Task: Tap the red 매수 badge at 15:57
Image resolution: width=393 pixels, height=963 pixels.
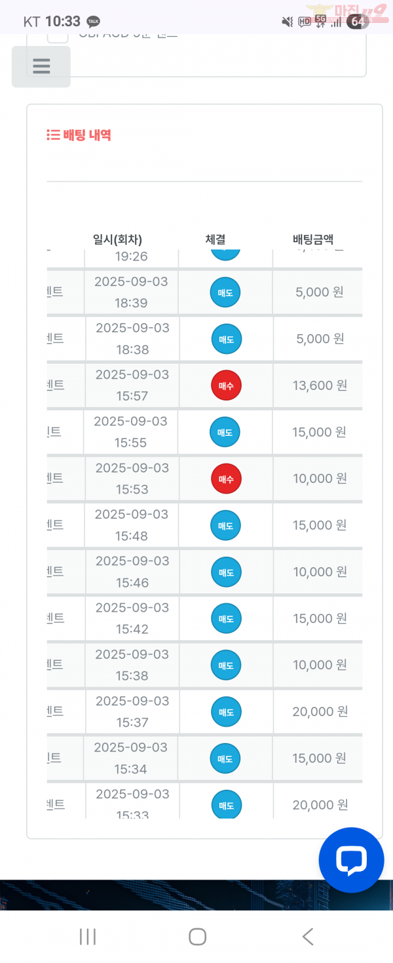Action: pyautogui.click(x=226, y=385)
